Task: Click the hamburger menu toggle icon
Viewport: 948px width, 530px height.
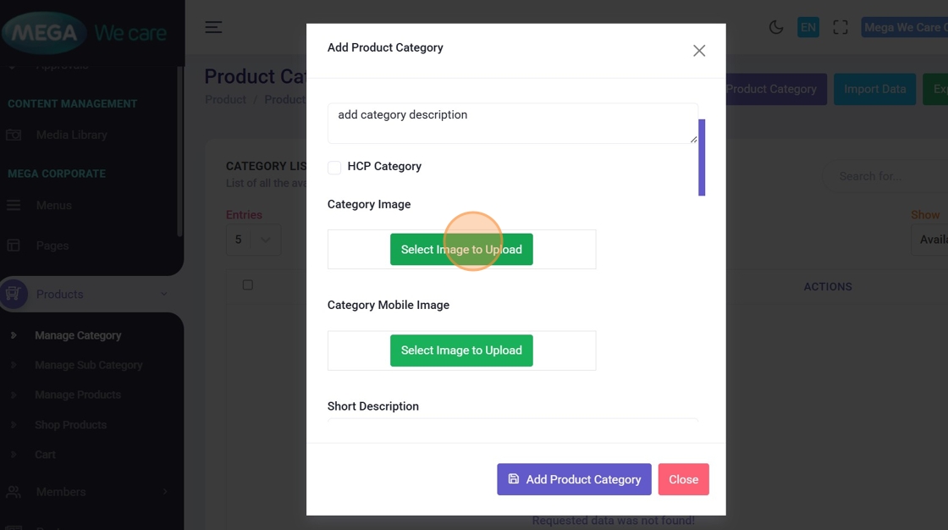Action: (213, 27)
